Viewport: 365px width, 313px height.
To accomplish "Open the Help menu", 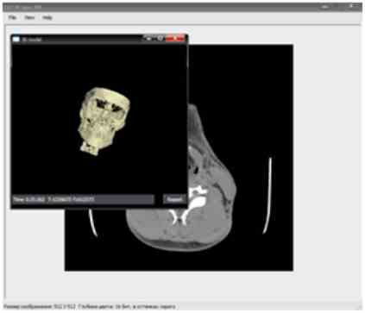I will tap(47, 17).
